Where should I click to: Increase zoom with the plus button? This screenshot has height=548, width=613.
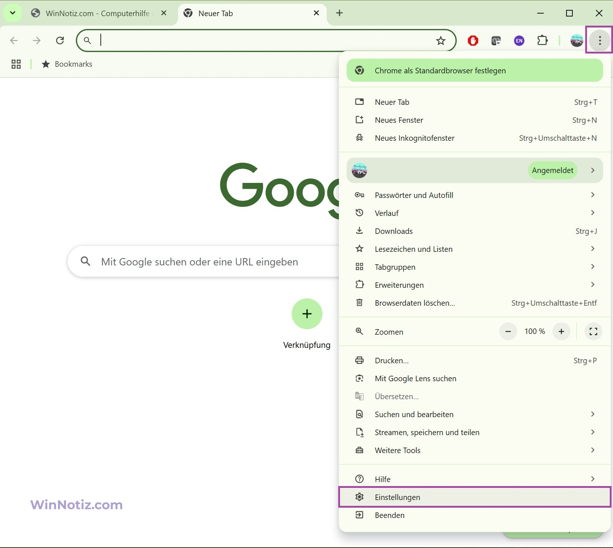[x=561, y=331]
